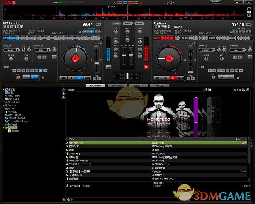Toggle the red right channel PFL button
The width and height of the screenshot is (255, 204).
[x=146, y=67]
